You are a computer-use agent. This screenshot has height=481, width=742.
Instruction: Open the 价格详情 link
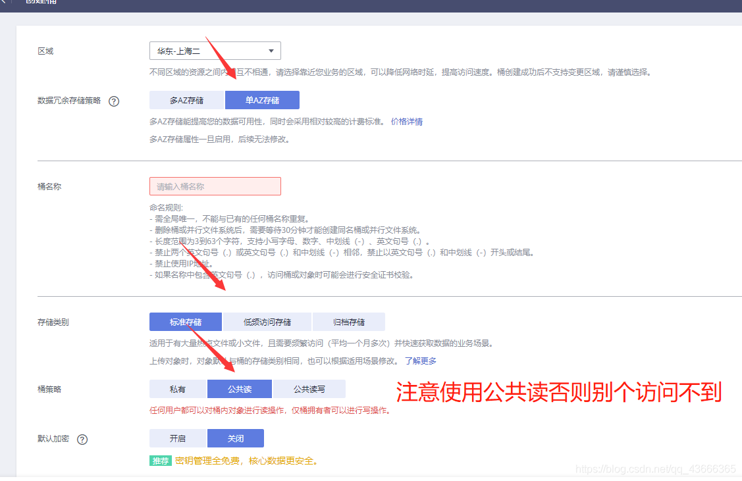point(407,121)
